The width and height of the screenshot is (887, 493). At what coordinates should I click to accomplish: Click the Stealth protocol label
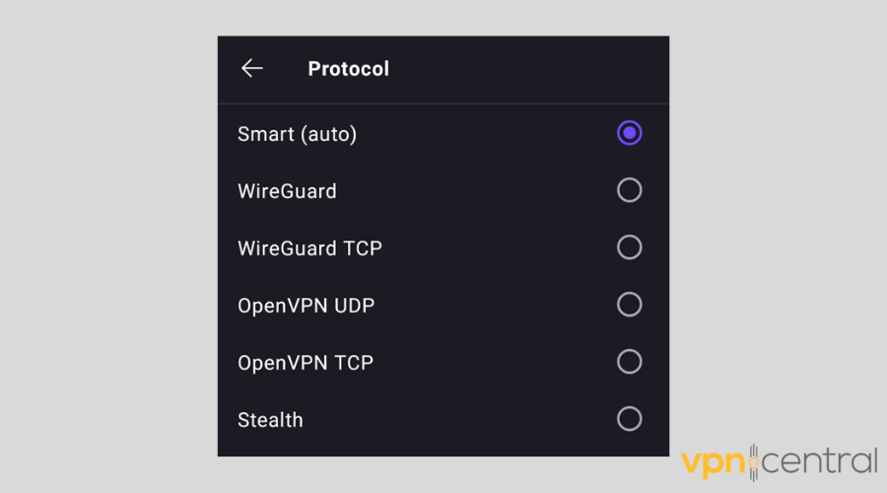[x=270, y=420]
